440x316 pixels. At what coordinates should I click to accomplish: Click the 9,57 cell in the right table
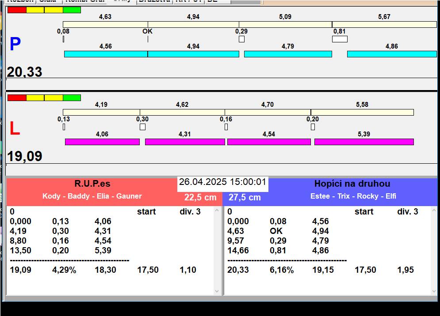(x=235, y=241)
